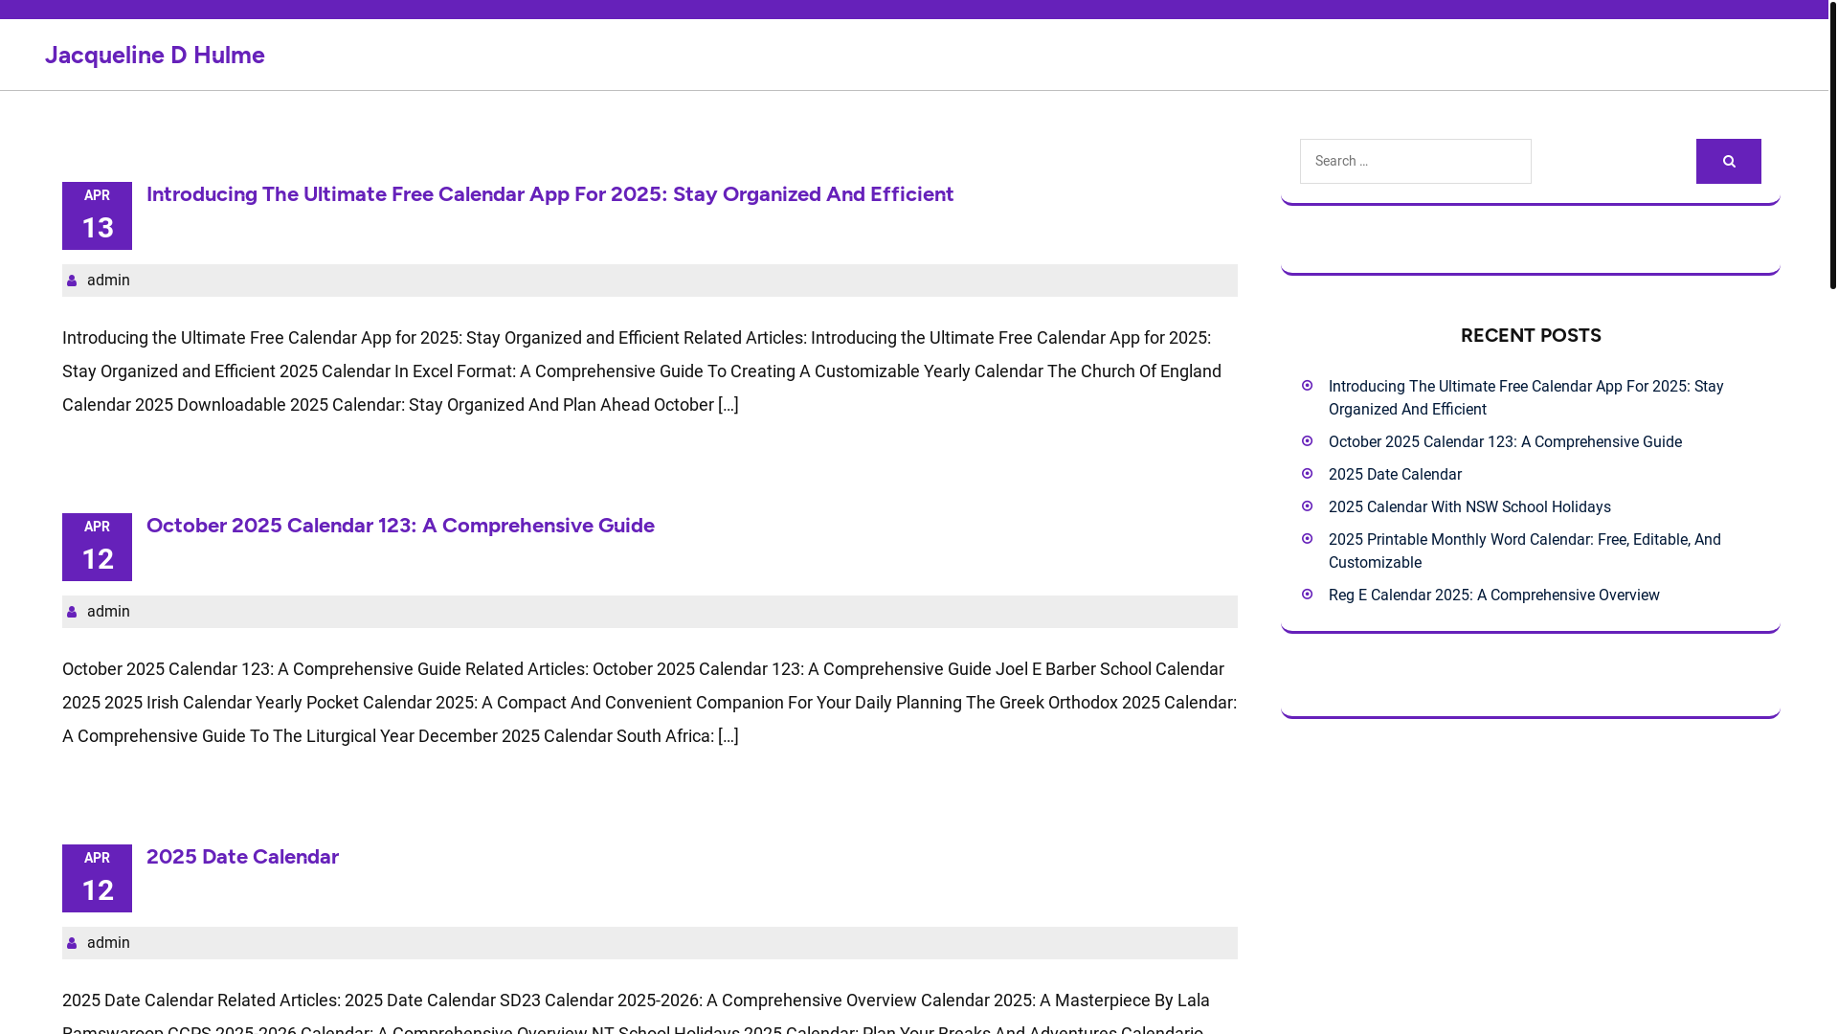Image resolution: width=1838 pixels, height=1034 pixels.
Task: Focus the Search text field
Action: (x=1416, y=161)
